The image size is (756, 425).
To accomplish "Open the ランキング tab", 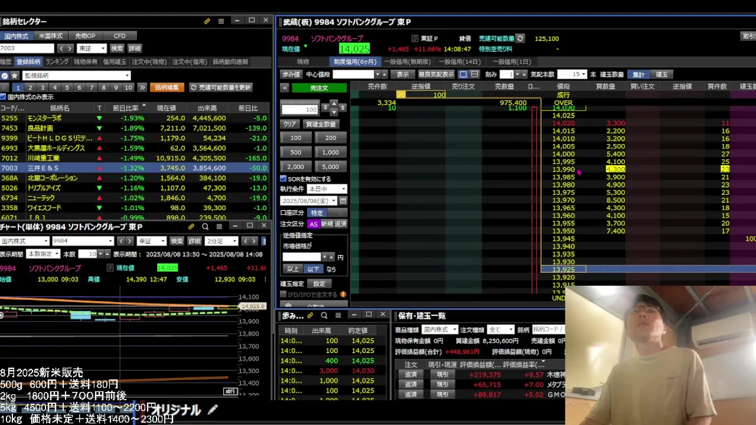I will click(x=57, y=61).
